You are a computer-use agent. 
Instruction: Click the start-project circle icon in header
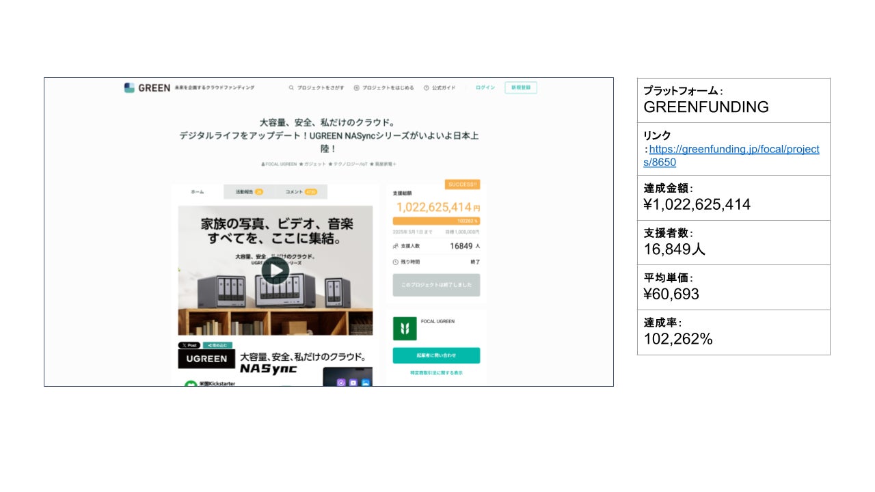coord(356,88)
